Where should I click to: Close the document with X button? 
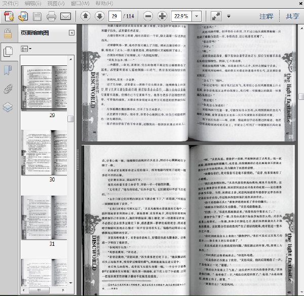pyautogui.click(x=300, y=4)
